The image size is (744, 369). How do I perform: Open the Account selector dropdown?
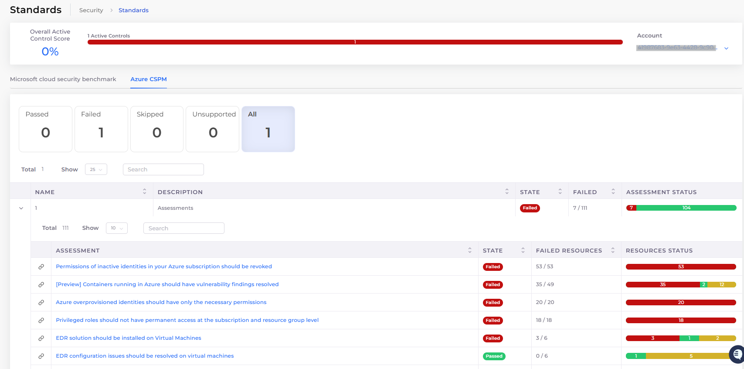pyautogui.click(x=726, y=48)
